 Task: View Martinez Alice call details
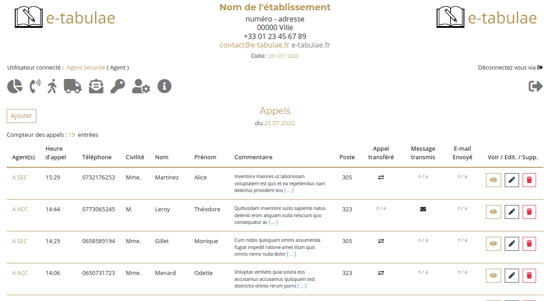[x=494, y=180]
